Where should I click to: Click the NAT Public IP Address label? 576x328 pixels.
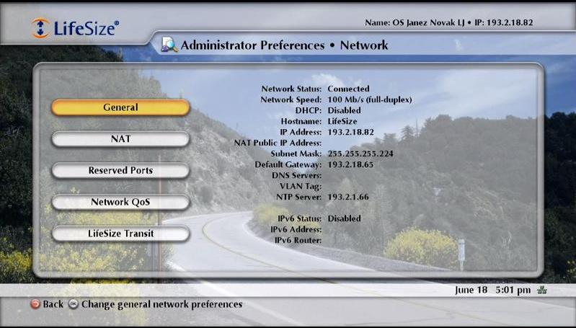pyautogui.click(x=278, y=143)
